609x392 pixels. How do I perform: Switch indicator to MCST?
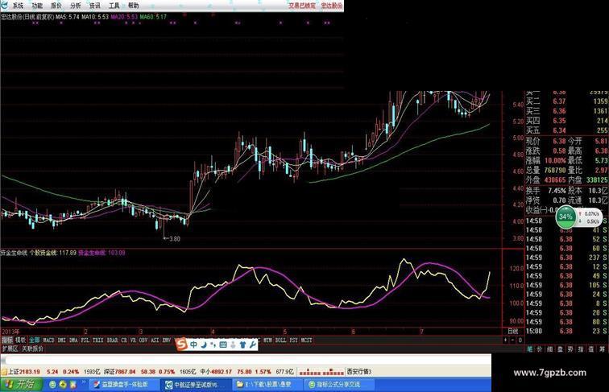pyautogui.click(x=306, y=340)
